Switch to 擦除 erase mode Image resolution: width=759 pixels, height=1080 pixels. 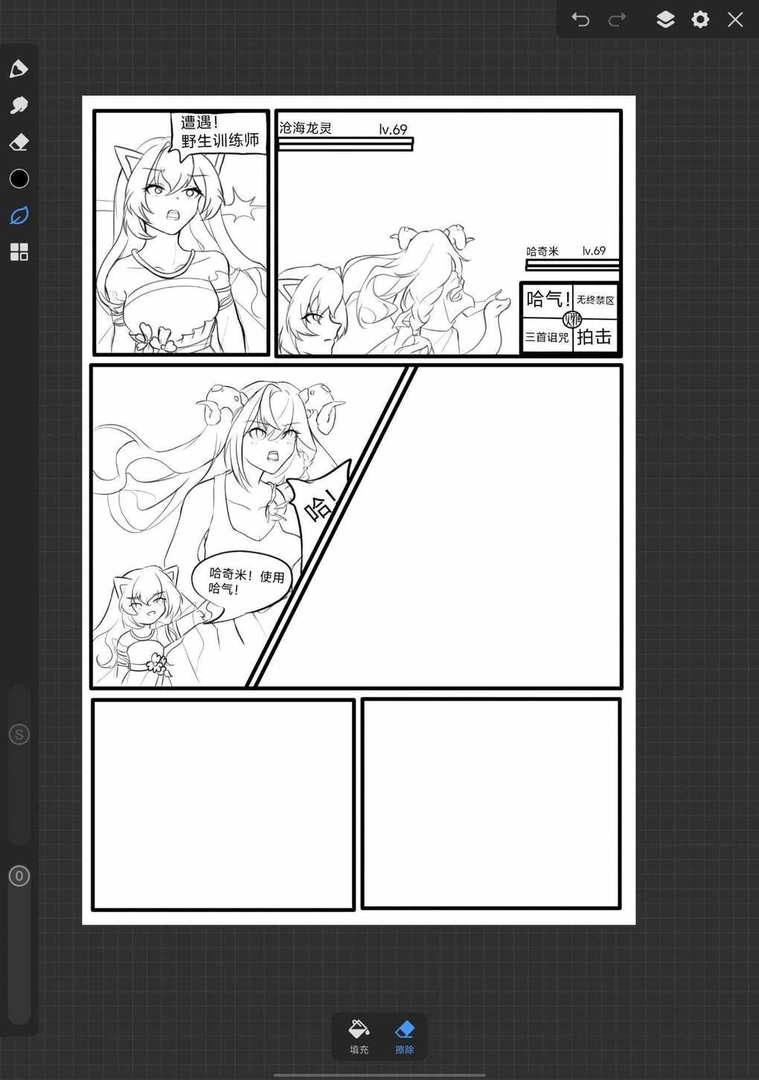[404, 1036]
